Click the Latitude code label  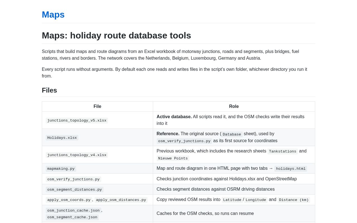point(232,200)
